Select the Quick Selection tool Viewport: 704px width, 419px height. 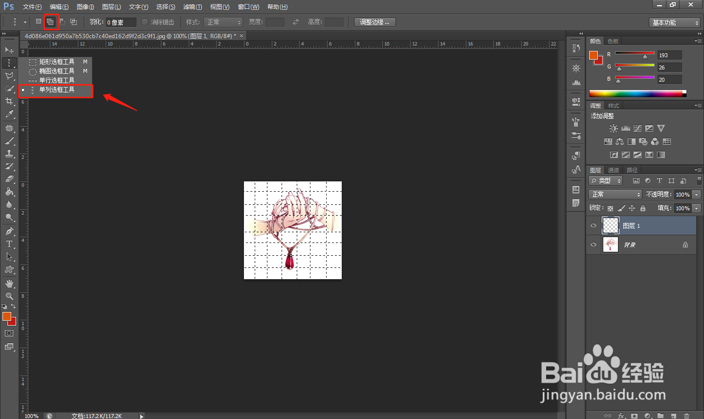click(x=9, y=88)
